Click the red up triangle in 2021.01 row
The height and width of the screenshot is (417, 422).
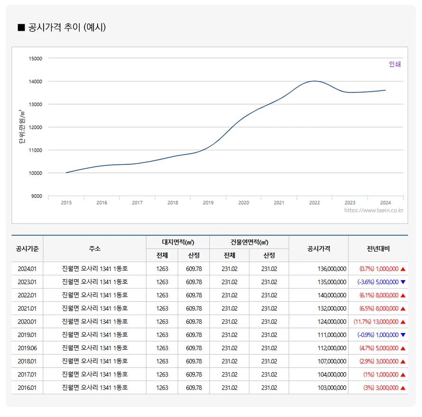(403, 308)
